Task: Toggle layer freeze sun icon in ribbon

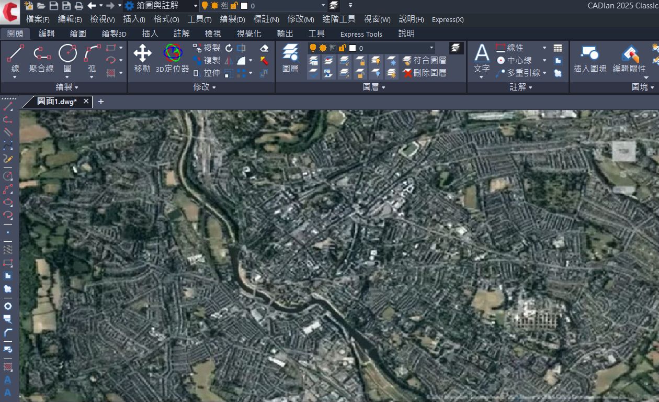Action: click(322, 48)
